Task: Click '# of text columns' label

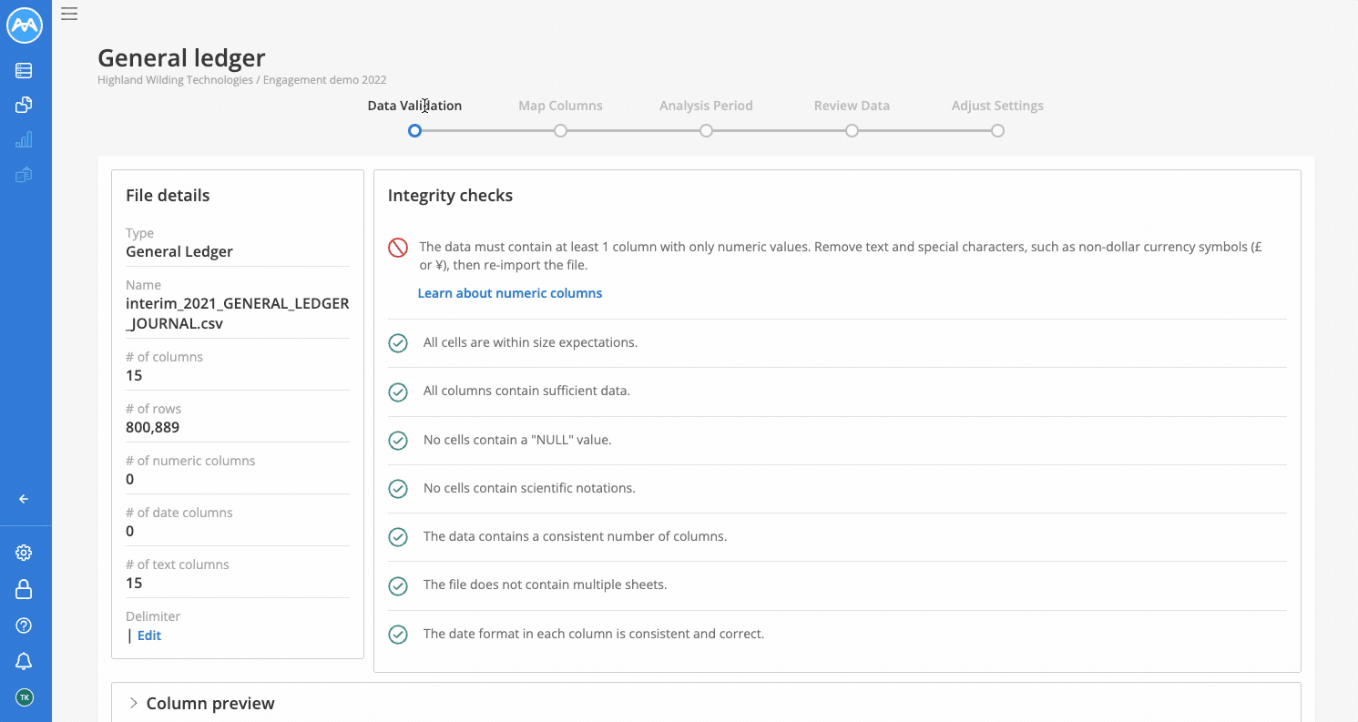Action: pyautogui.click(x=178, y=564)
